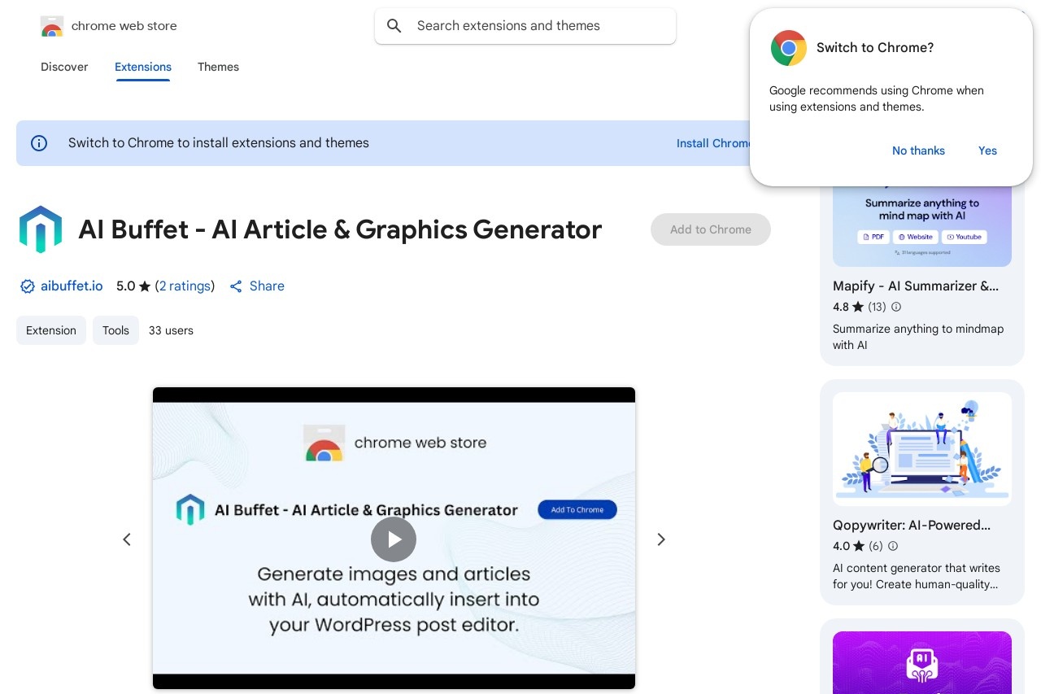Click the Add to Chrome button
The height and width of the screenshot is (694, 1041).
pos(711,229)
